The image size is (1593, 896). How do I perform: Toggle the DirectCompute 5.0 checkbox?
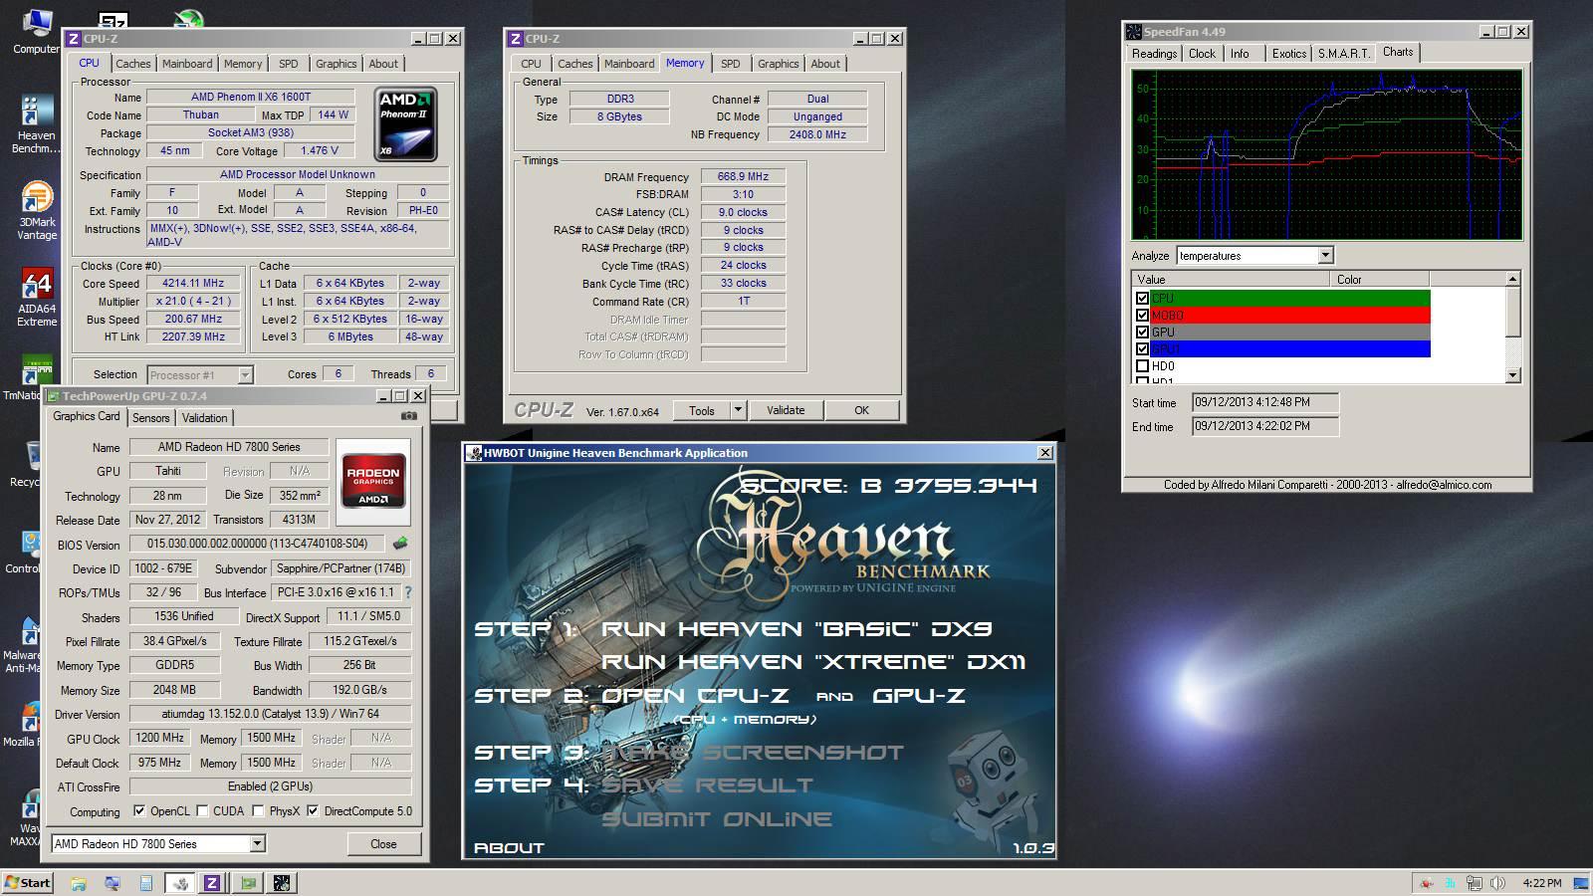[x=313, y=810]
